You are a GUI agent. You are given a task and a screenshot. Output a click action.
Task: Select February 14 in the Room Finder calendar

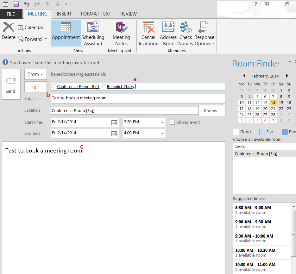(x=273, y=103)
